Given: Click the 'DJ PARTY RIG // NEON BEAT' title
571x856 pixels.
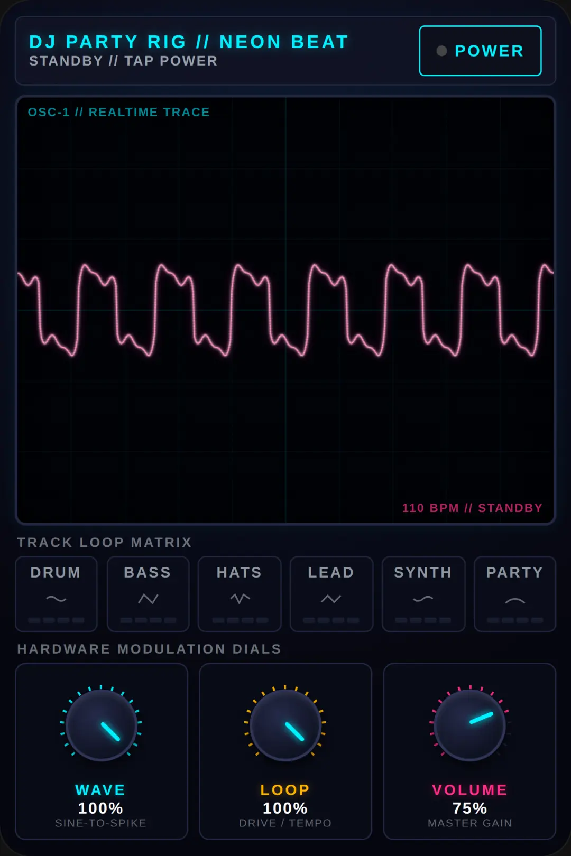Looking at the screenshot, I should point(189,42).
